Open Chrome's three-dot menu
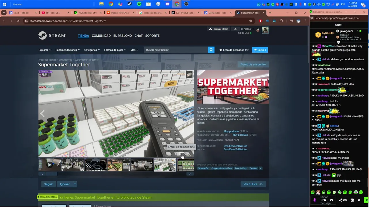The image size is (369, 207). [x=305, y=21]
